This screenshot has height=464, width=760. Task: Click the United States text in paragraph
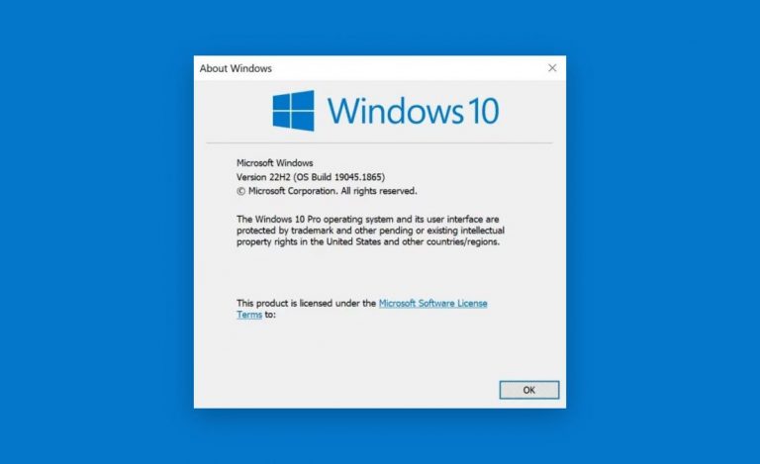coord(353,241)
